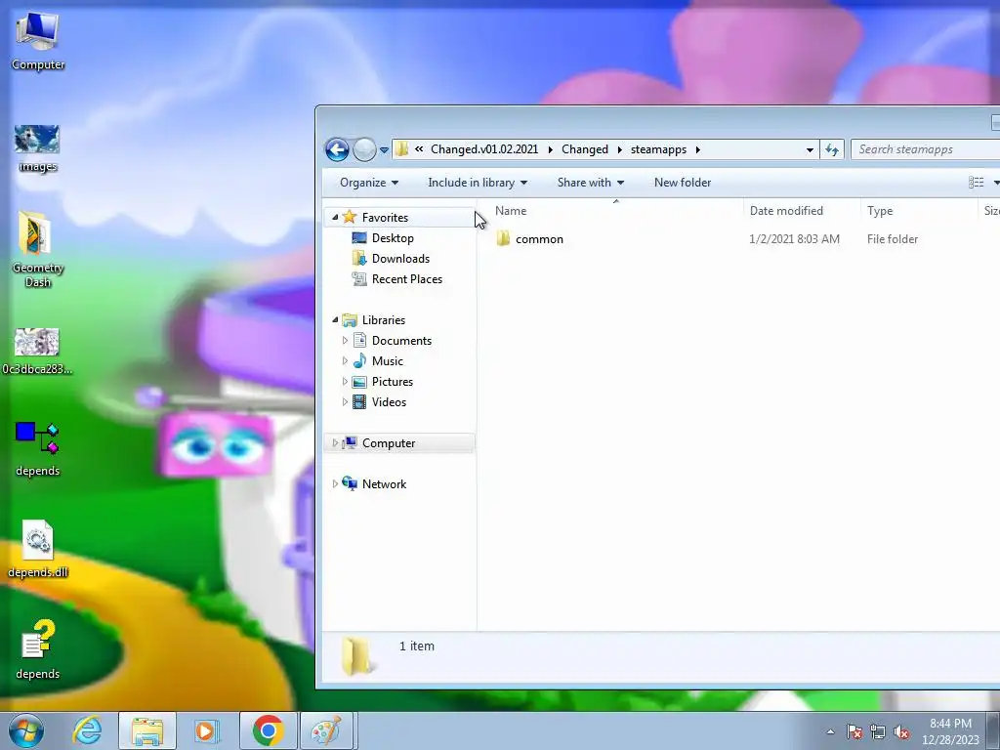
Task: Open the arrow after steamapps breadcrumb
Action: (697, 149)
